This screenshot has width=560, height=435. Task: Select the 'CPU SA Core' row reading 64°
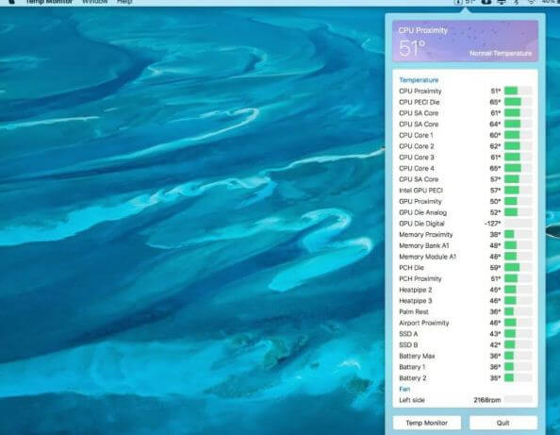coord(466,124)
